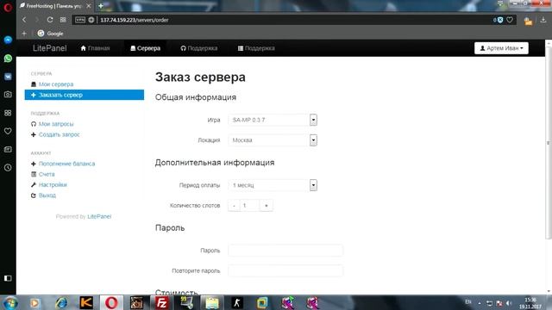Open the media player taskbar icon
The height and width of the screenshot is (310, 552).
(34, 302)
